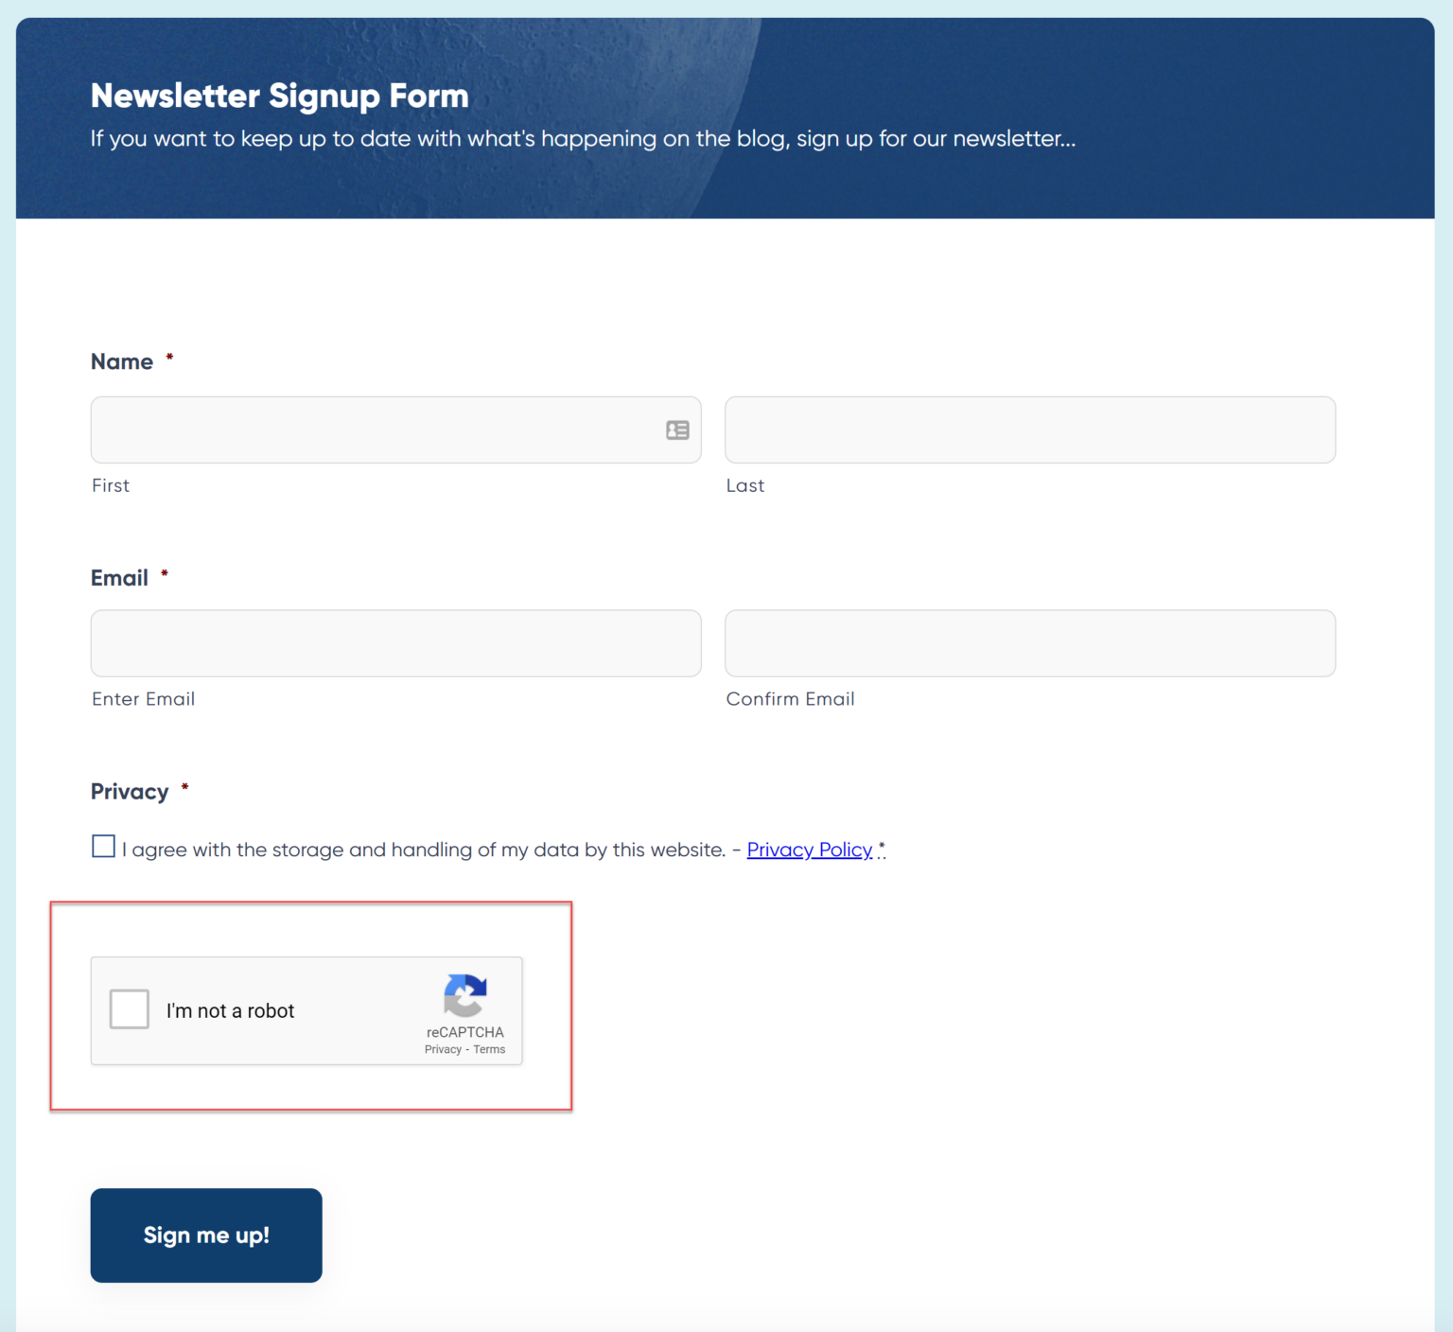Image resolution: width=1453 pixels, height=1332 pixels.
Task: Click the "Newsletter Signup Form" heading
Action: click(x=279, y=95)
